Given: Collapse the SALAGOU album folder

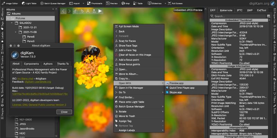Looking at the screenshot, I should [11, 23].
